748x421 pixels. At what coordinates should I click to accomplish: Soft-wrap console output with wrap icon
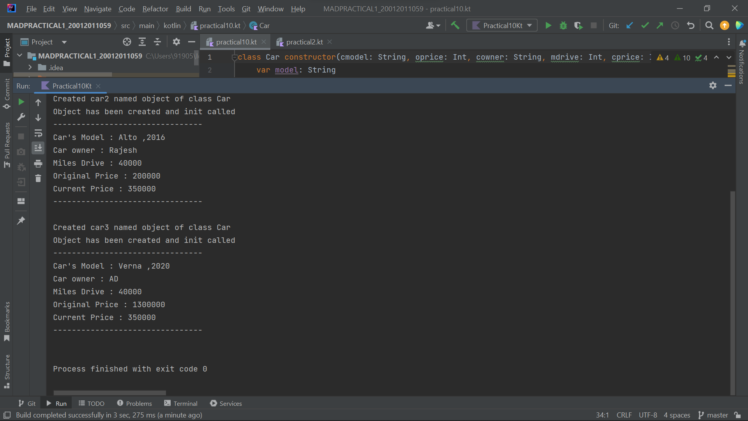(x=38, y=133)
